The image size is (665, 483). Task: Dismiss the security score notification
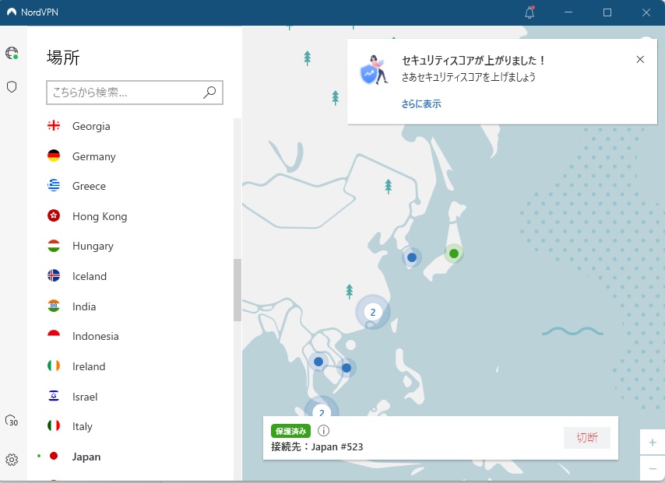[640, 60]
